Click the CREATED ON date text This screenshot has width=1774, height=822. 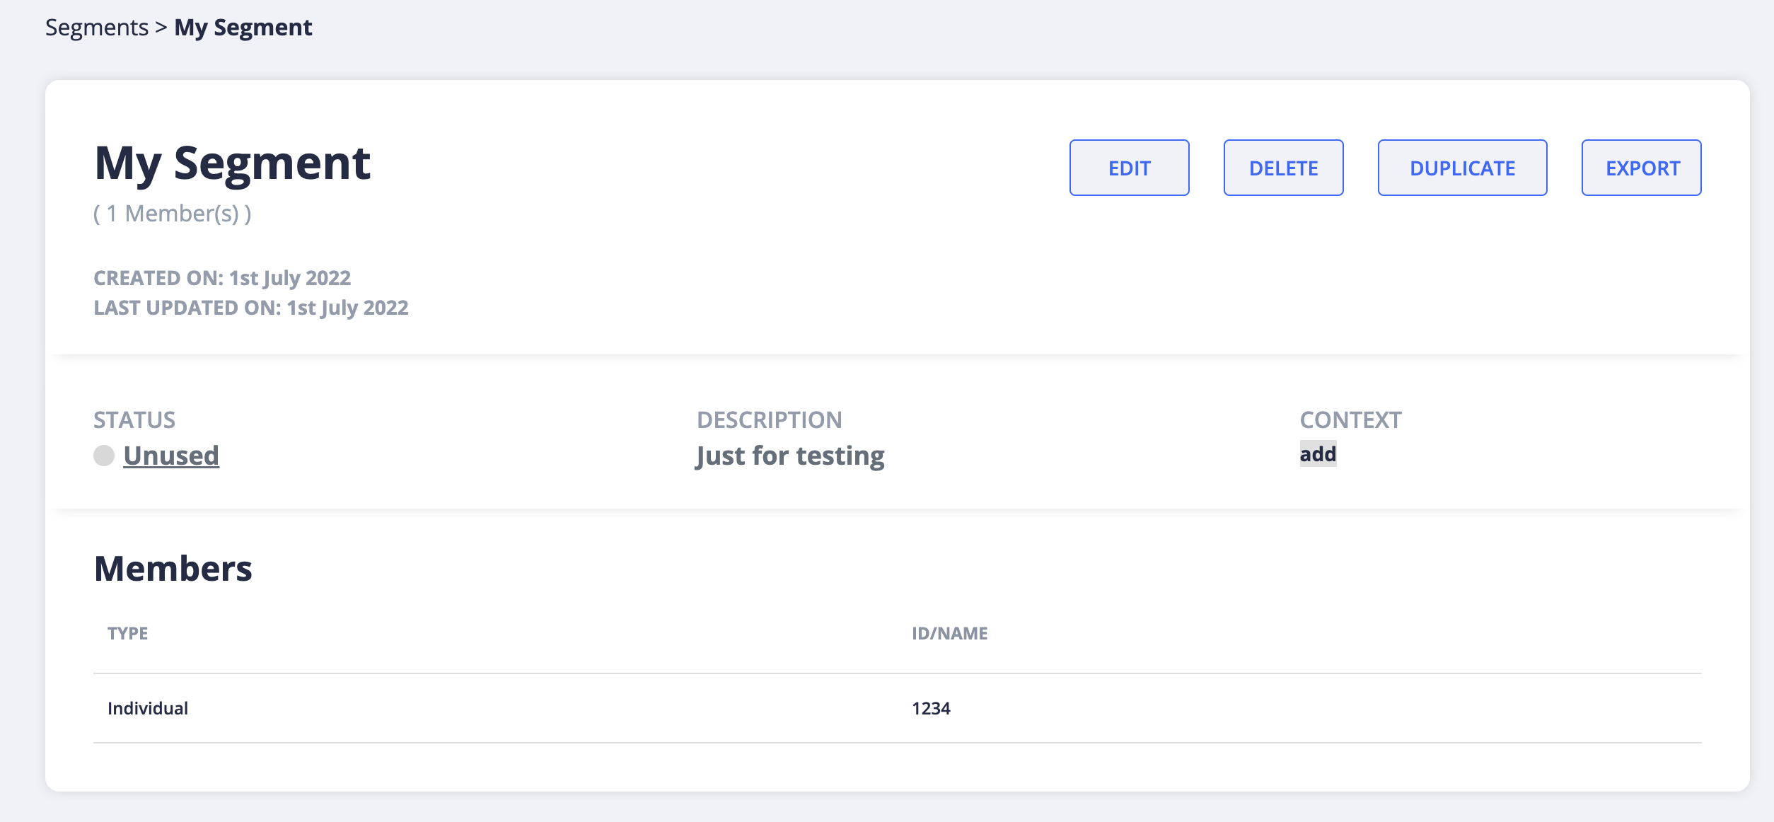(x=221, y=277)
